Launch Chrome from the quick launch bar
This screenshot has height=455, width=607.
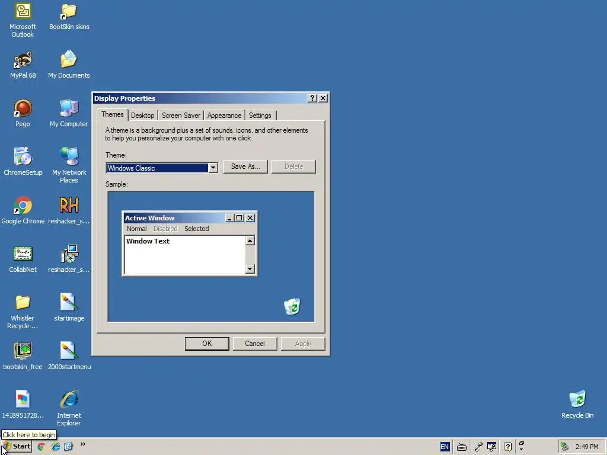click(x=41, y=447)
